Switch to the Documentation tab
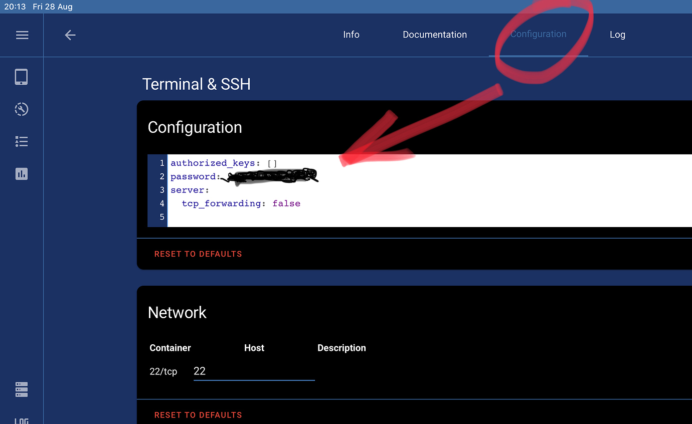The width and height of the screenshot is (692, 424). point(435,35)
